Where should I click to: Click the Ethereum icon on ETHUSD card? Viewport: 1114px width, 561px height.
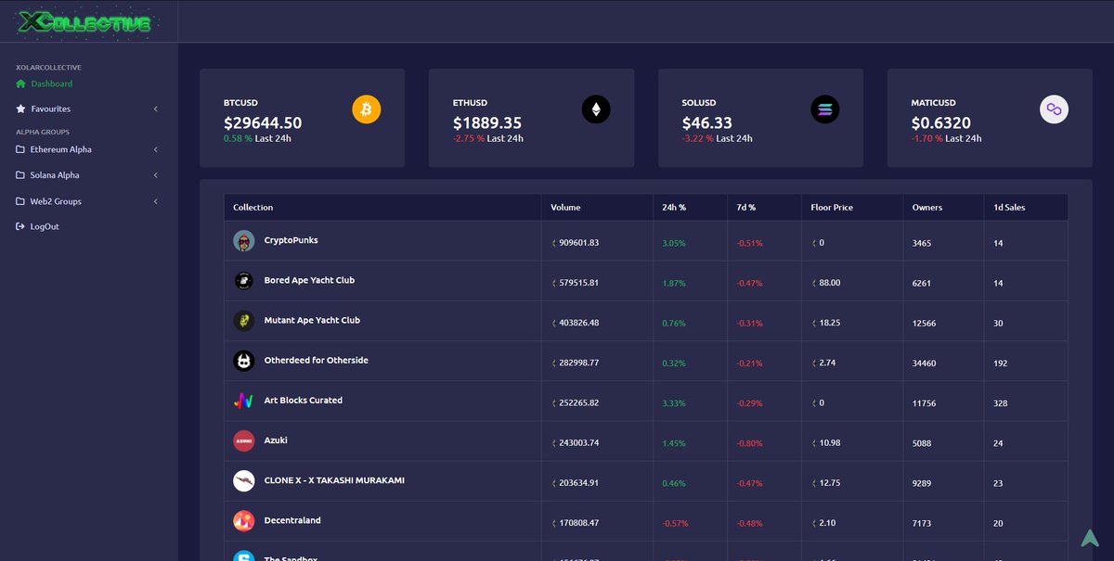coord(596,109)
